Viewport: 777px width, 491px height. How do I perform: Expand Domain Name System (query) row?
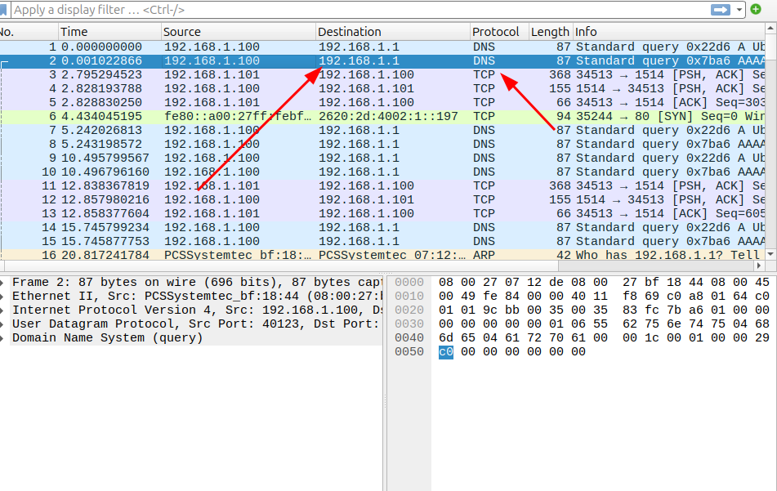pos(2,338)
